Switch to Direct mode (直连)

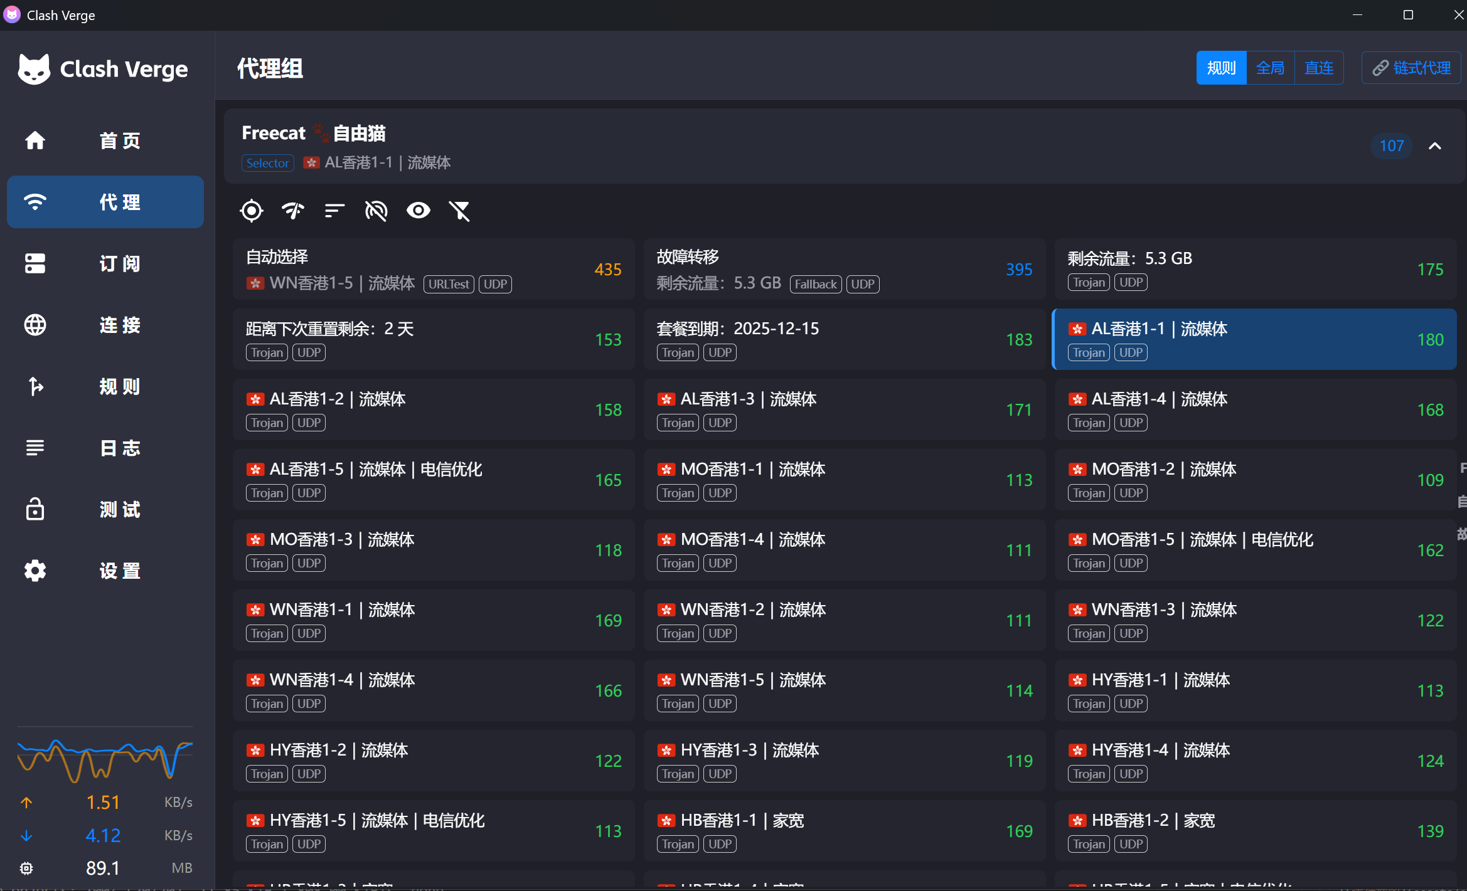click(x=1319, y=68)
